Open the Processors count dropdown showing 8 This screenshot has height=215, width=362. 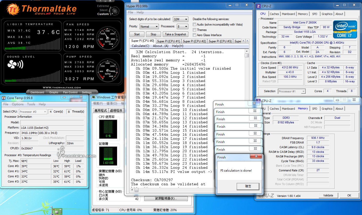coord(182,26)
